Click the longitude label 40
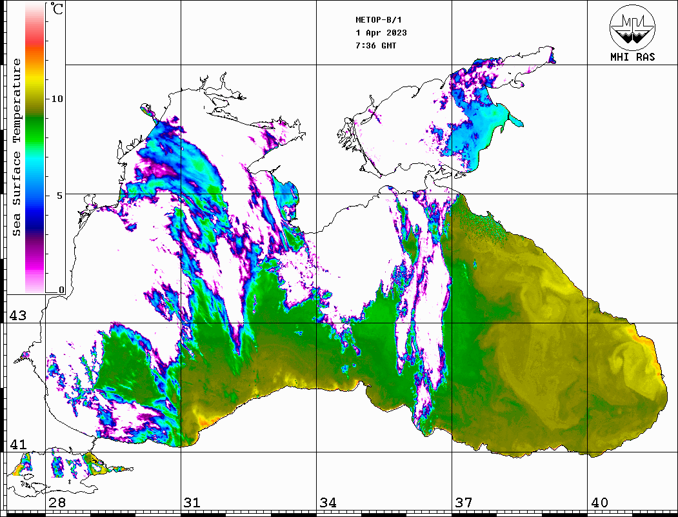The image size is (678, 517). pos(599,503)
